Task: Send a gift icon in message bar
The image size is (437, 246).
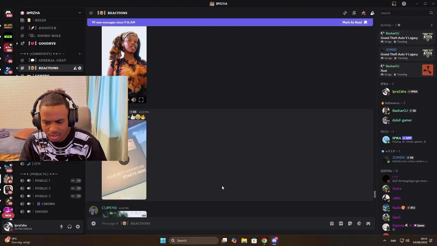Action: 332,223
